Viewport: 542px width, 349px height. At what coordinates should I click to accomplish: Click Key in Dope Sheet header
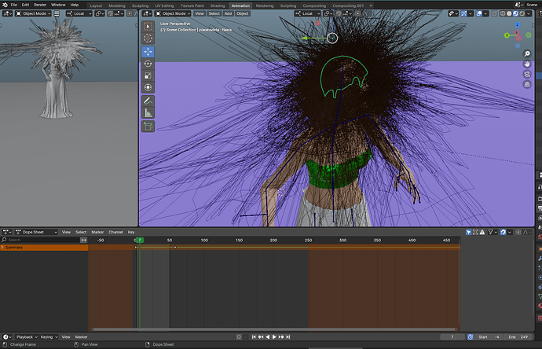pyautogui.click(x=131, y=232)
